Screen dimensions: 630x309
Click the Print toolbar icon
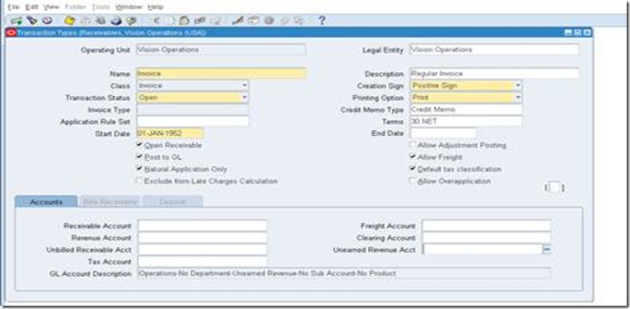[116, 20]
